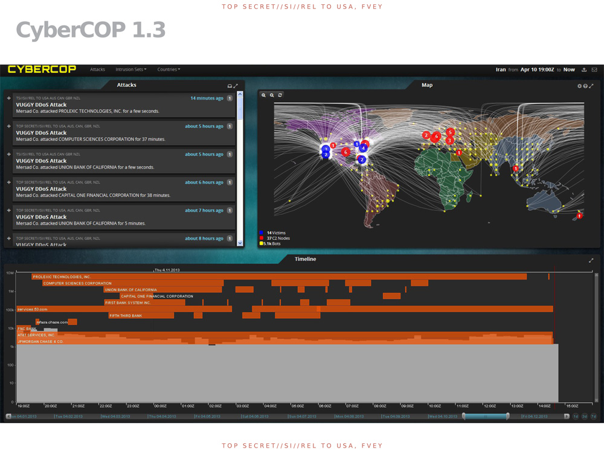Click the CYBERCOP logo
The width and height of the screenshot is (604, 453).
(x=42, y=69)
